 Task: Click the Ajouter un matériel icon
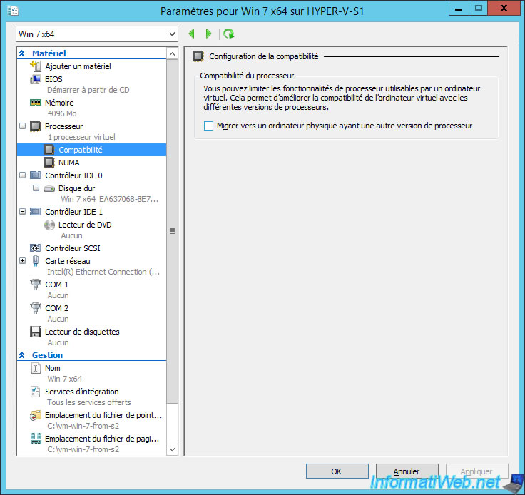(x=36, y=66)
